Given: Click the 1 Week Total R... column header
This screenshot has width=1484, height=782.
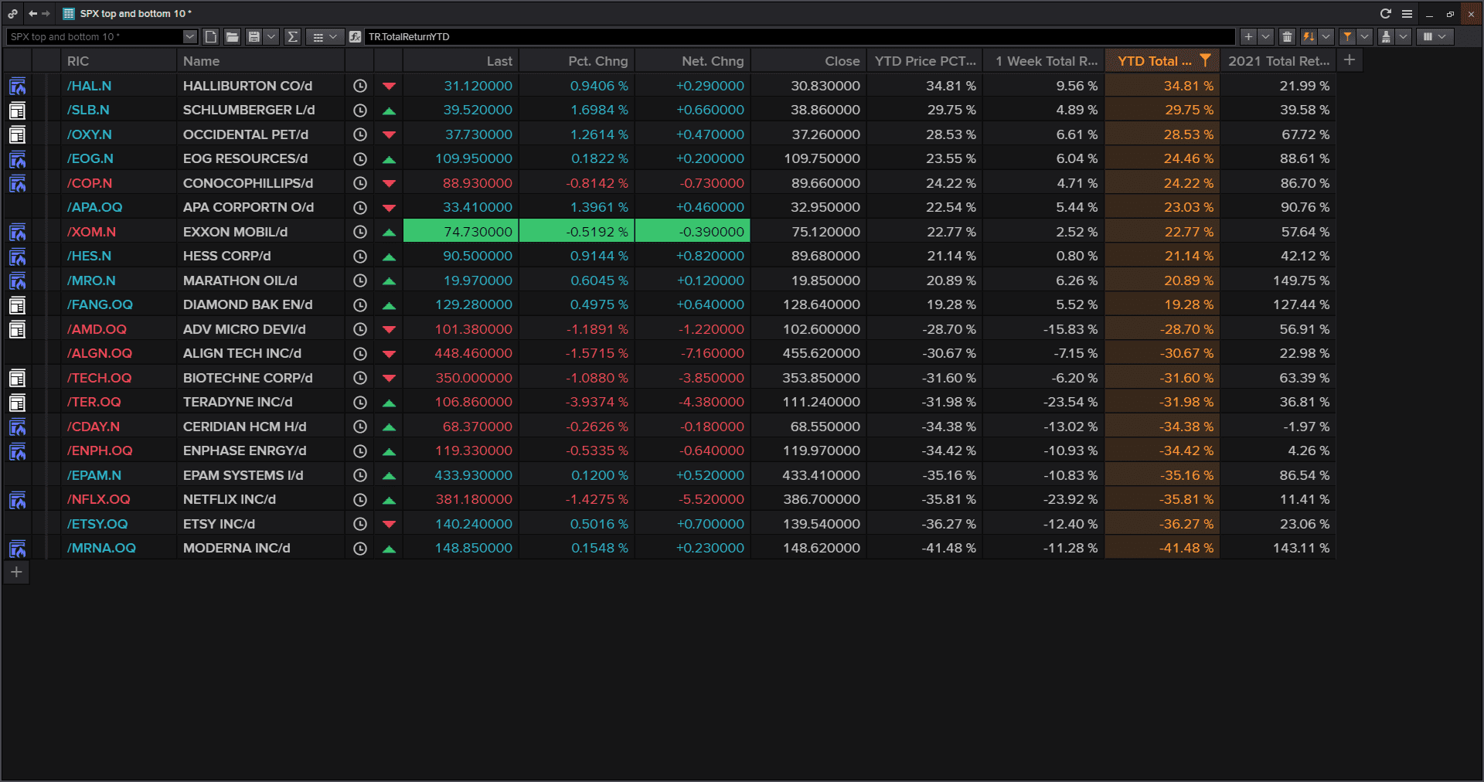Looking at the screenshot, I should click(1044, 61).
